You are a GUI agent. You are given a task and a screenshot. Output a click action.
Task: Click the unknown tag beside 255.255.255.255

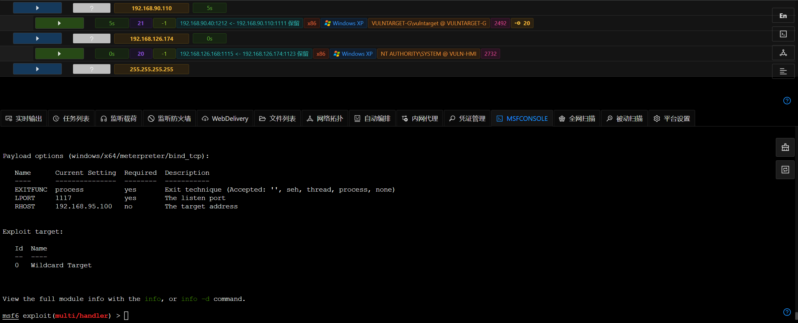click(x=92, y=69)
